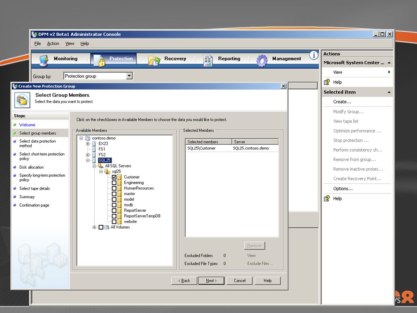Collapse the contoso.demo tree node
This screenshot has height=313, width=417.
pos(81,138)
